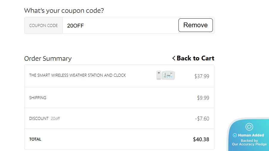
Task: Click the Discount row label
Action: [39, 118]
